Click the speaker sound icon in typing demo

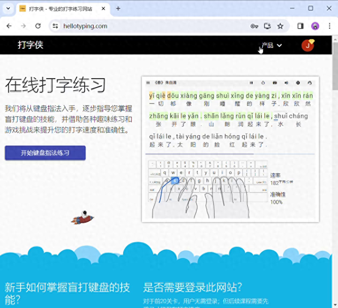coord(287,83)
